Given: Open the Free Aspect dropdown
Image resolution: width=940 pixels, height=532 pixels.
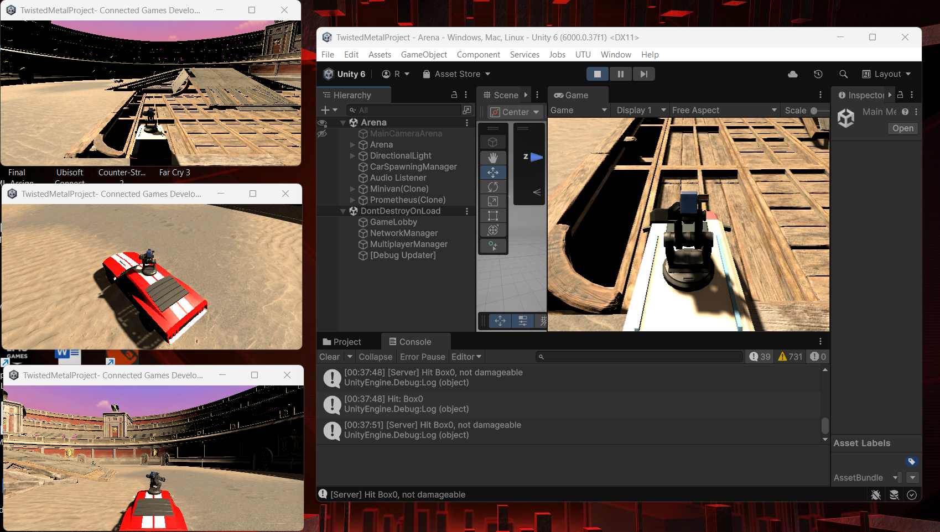Looking at the screenshot, I should click(x=724, y=111).
